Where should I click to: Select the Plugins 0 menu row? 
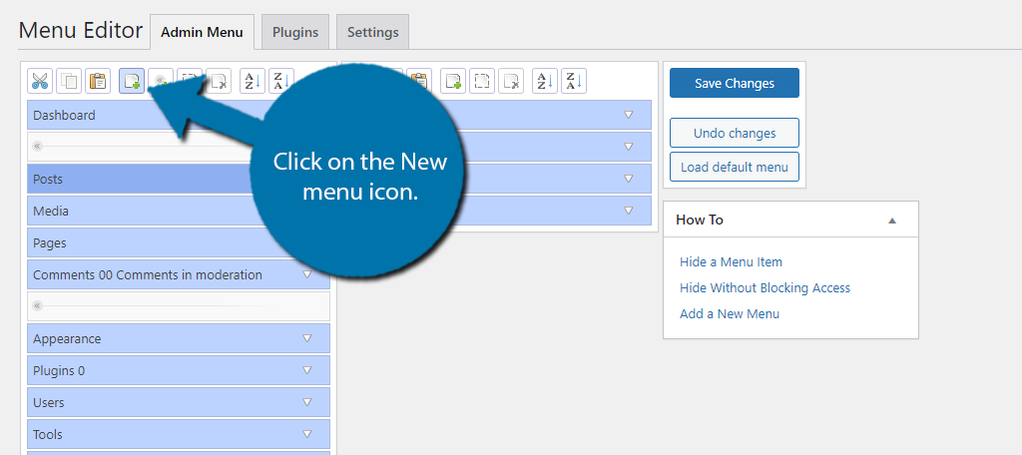[x=179, y=370]
